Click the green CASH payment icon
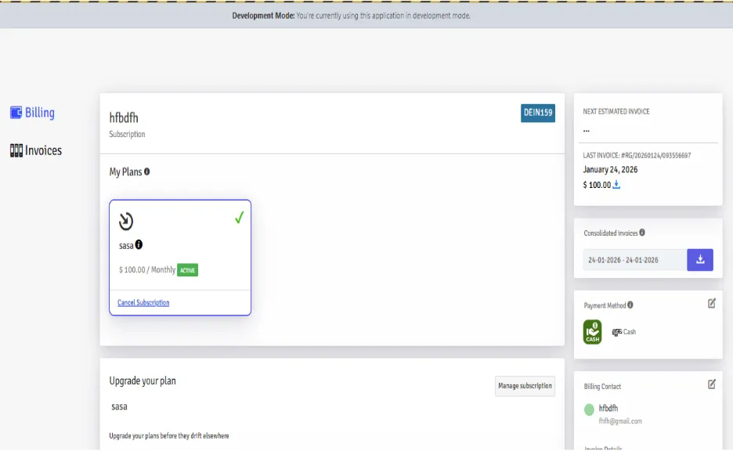Screen dimensions: 733x451 (592, 332)
